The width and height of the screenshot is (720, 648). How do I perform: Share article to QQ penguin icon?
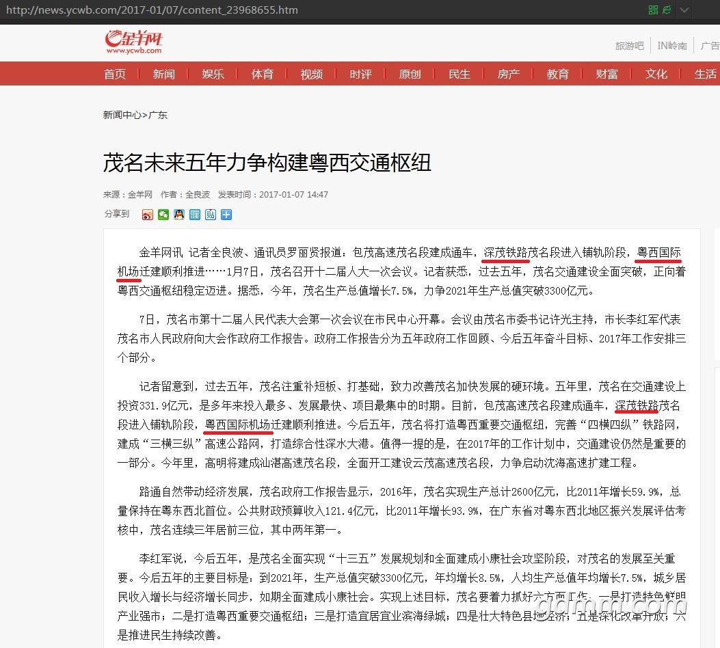pyautogui.click(x=179, y=215)
